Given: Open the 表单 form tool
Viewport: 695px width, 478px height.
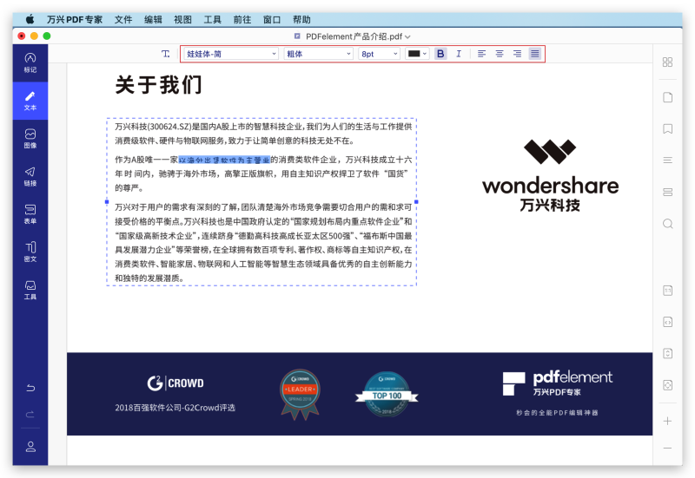Looking at the screenshot, I should pyautogui.click(x=30, y=214).
